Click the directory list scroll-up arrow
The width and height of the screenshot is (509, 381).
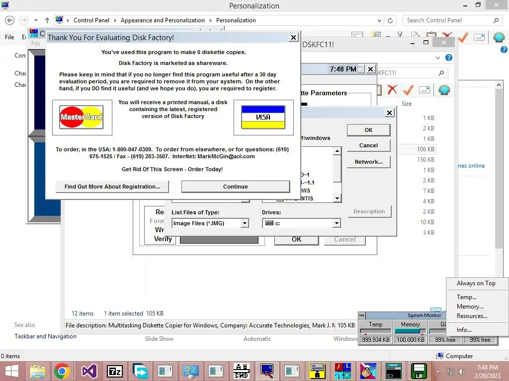click(x=338, y=151)
